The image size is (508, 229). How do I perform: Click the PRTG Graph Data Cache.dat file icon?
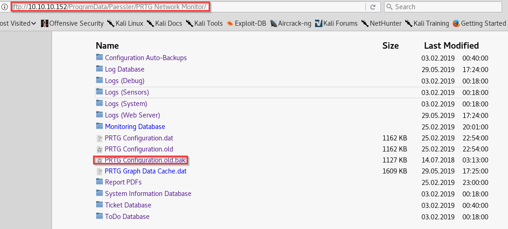pyautogui.click(x=99, y=171)
